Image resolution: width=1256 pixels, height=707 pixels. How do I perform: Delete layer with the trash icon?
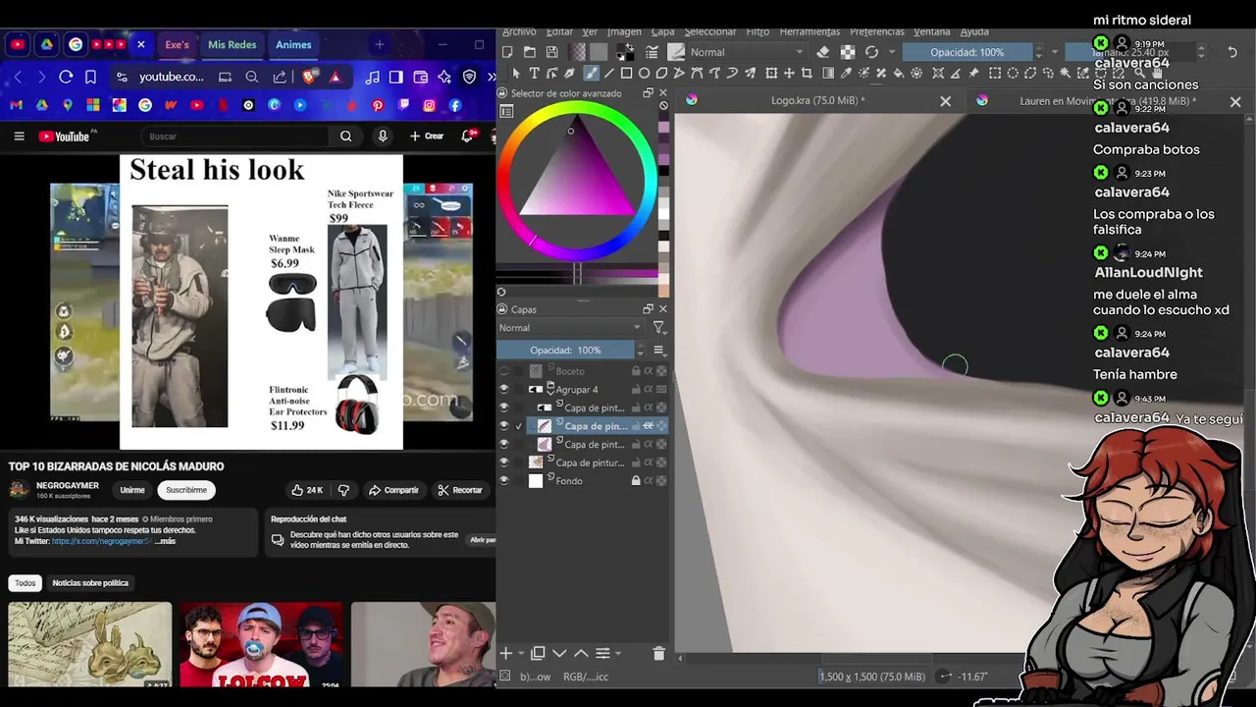coord(658,654)
